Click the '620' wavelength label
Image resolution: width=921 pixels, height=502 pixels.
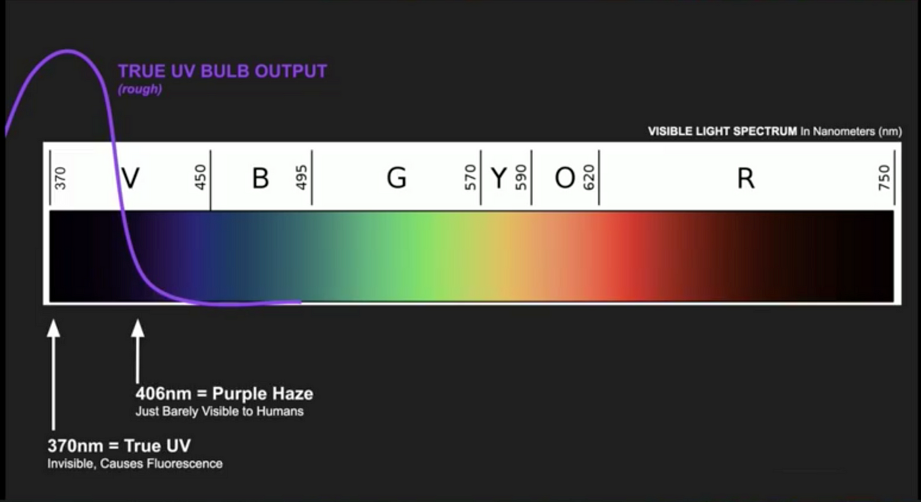pyautogui.click(x=589, y=177)
